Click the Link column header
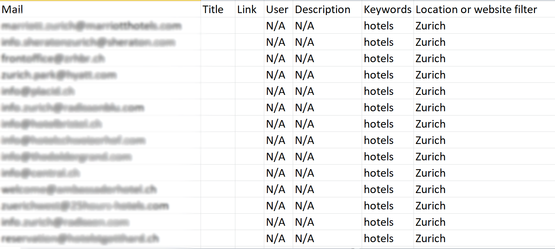The width and height of the screenshot is (555, 249). (x=247, y=9)
